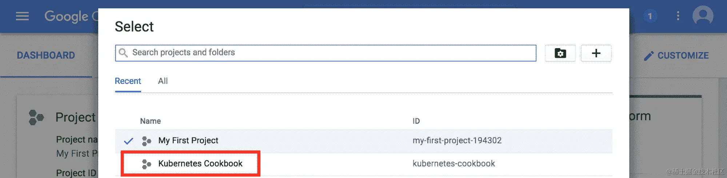This screenshot has height=178, width=727.
Task: Click the plus icon to create project
Action: coord(596,53)
